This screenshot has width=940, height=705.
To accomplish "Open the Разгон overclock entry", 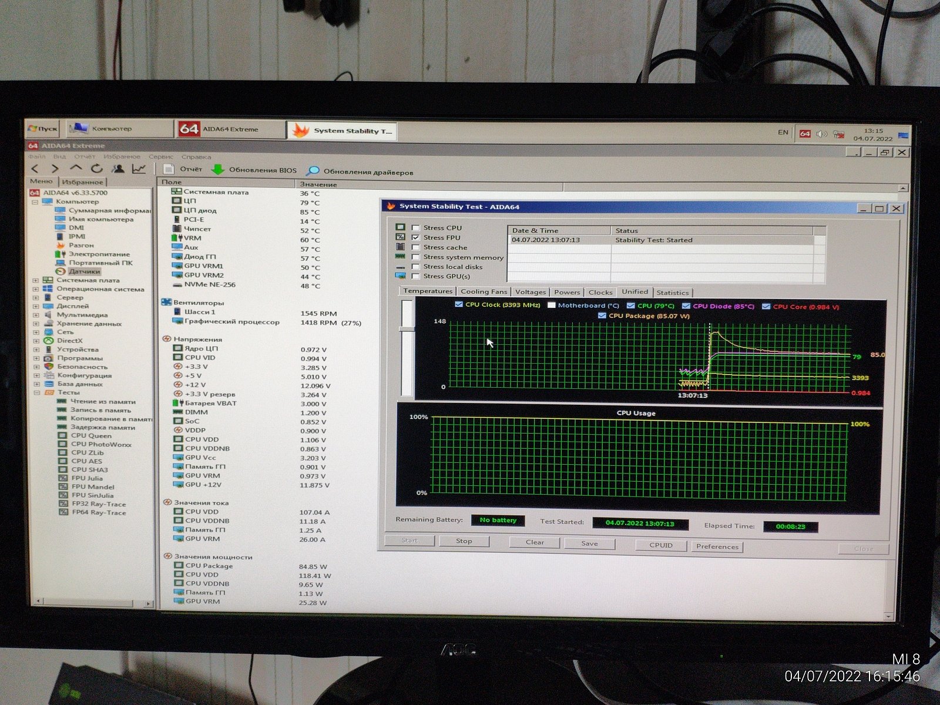I will (x=75, y=245).
